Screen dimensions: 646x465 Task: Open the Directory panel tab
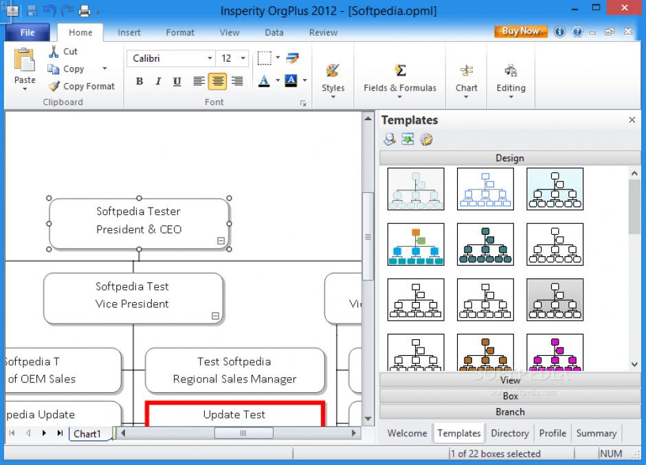(510, 433)
